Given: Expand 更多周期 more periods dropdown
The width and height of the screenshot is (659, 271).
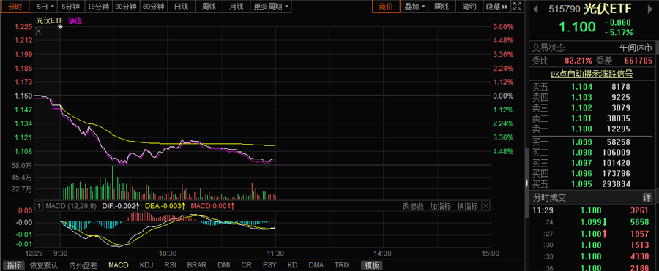Looking at the screenshot, I should click(x=271, y=7).
